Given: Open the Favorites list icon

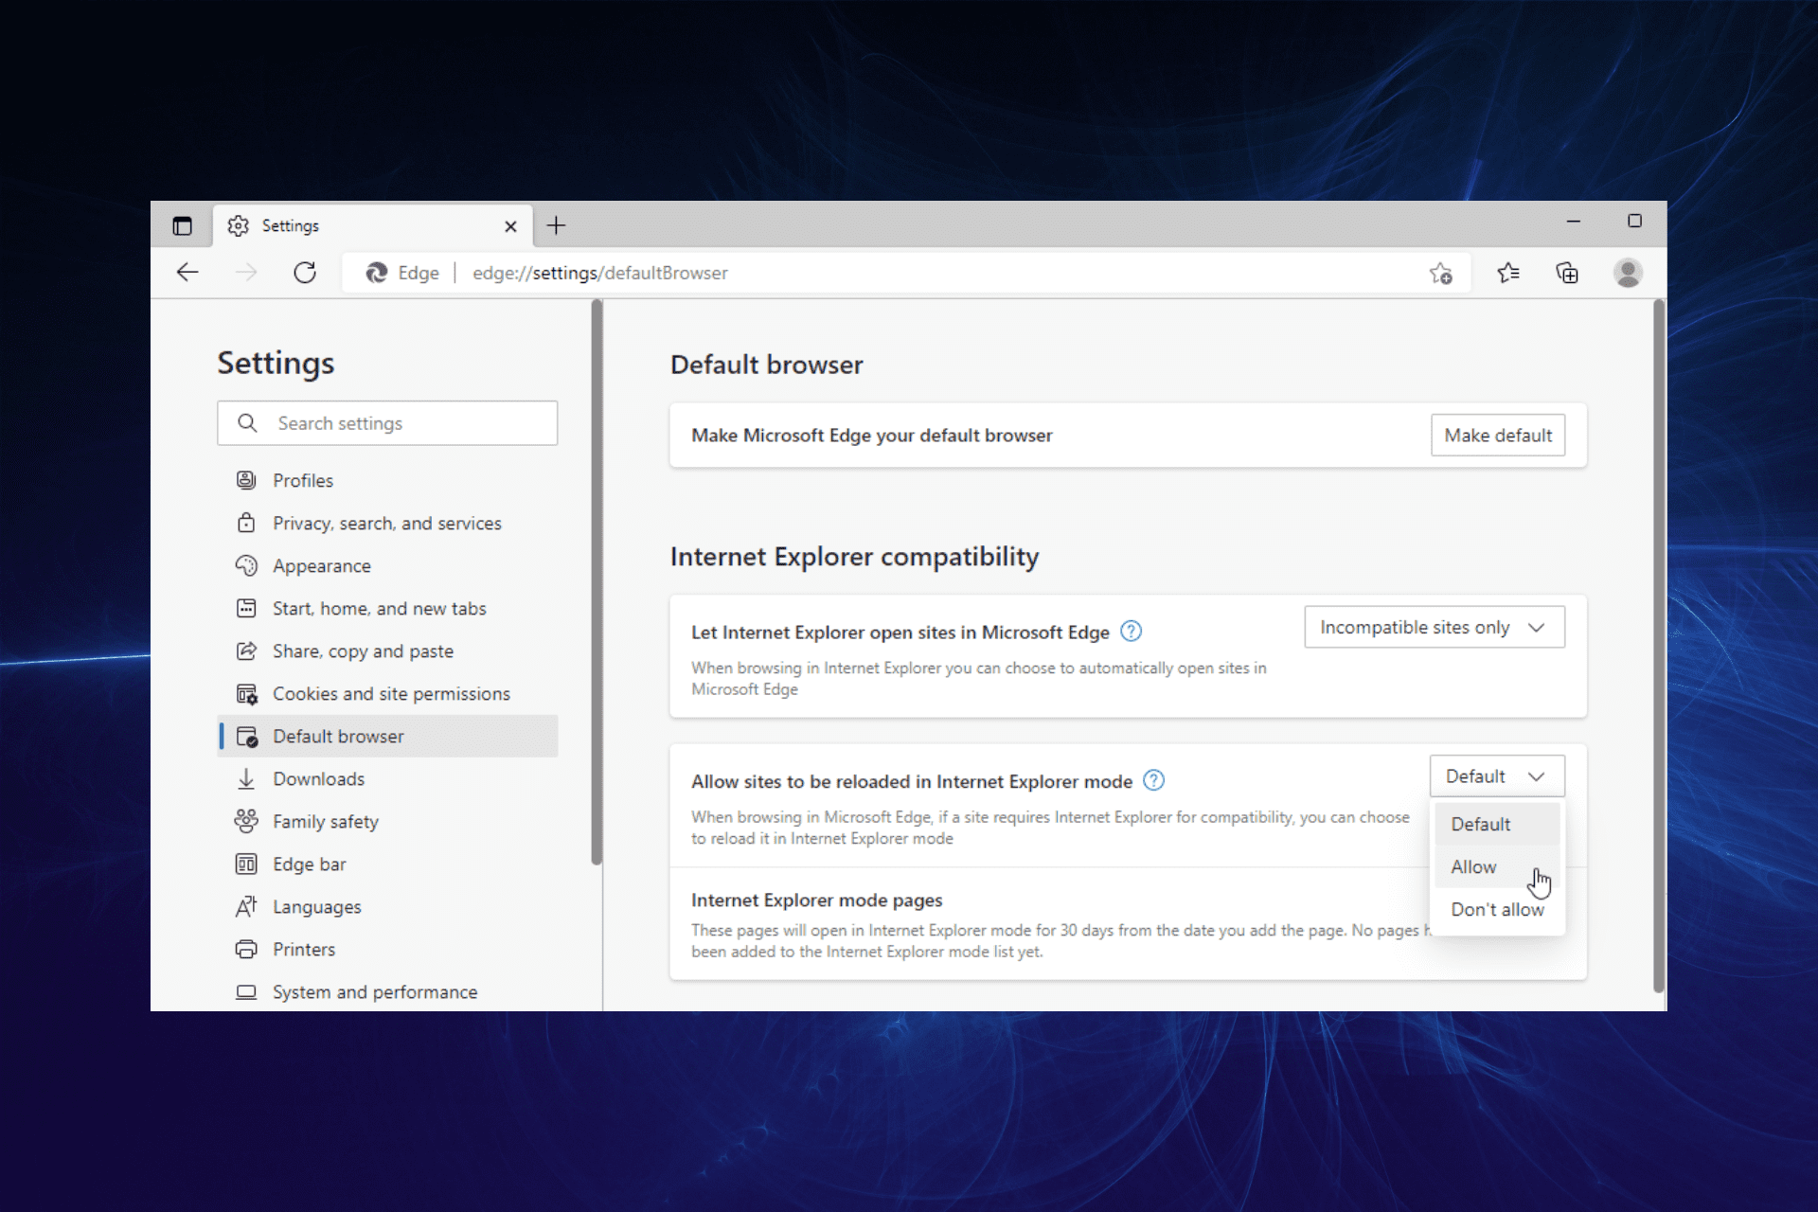Looking at the screenshot, I should pos(1508,274).
